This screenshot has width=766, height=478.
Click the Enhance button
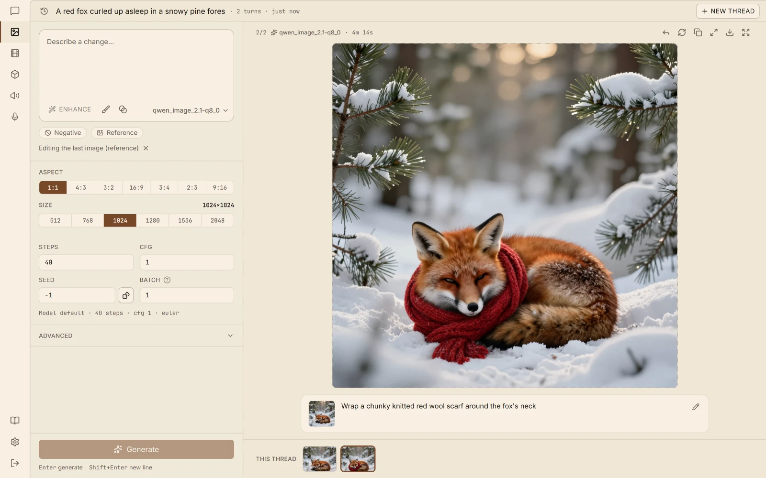pyautogui.click(x=70, y=109)
